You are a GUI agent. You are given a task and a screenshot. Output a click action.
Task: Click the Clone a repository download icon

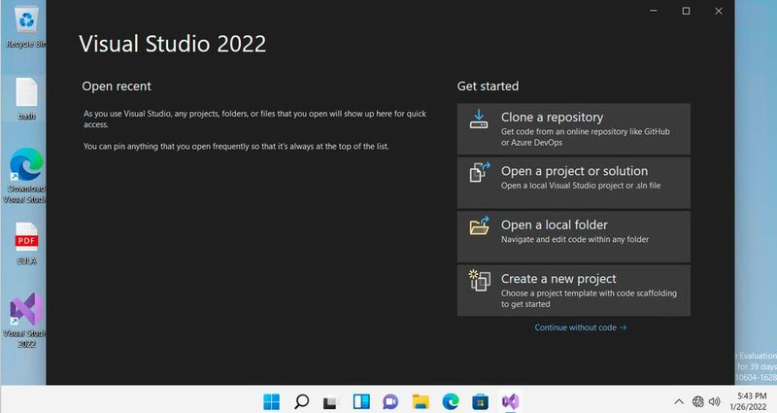tap(479, 119)
